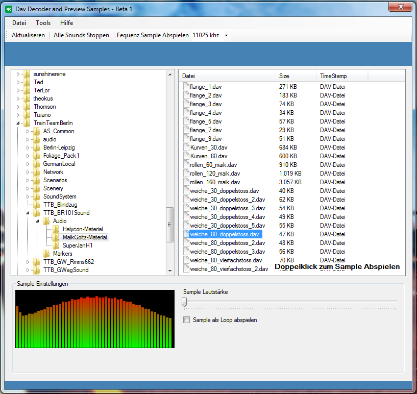Click the Sample Lautstärke slider handle
Viewport: 417px width, 394px height.
(184, 302)
